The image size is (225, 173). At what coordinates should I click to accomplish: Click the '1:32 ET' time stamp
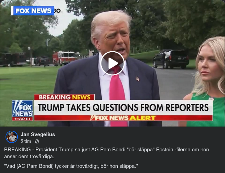tap(22, 119)
